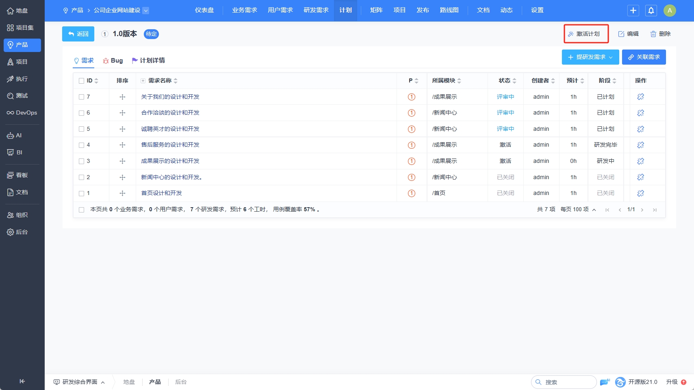
Task: Open the 售后服务的设计和开发 requirement link
Action: pyautogui.click(x=170, y=145)
